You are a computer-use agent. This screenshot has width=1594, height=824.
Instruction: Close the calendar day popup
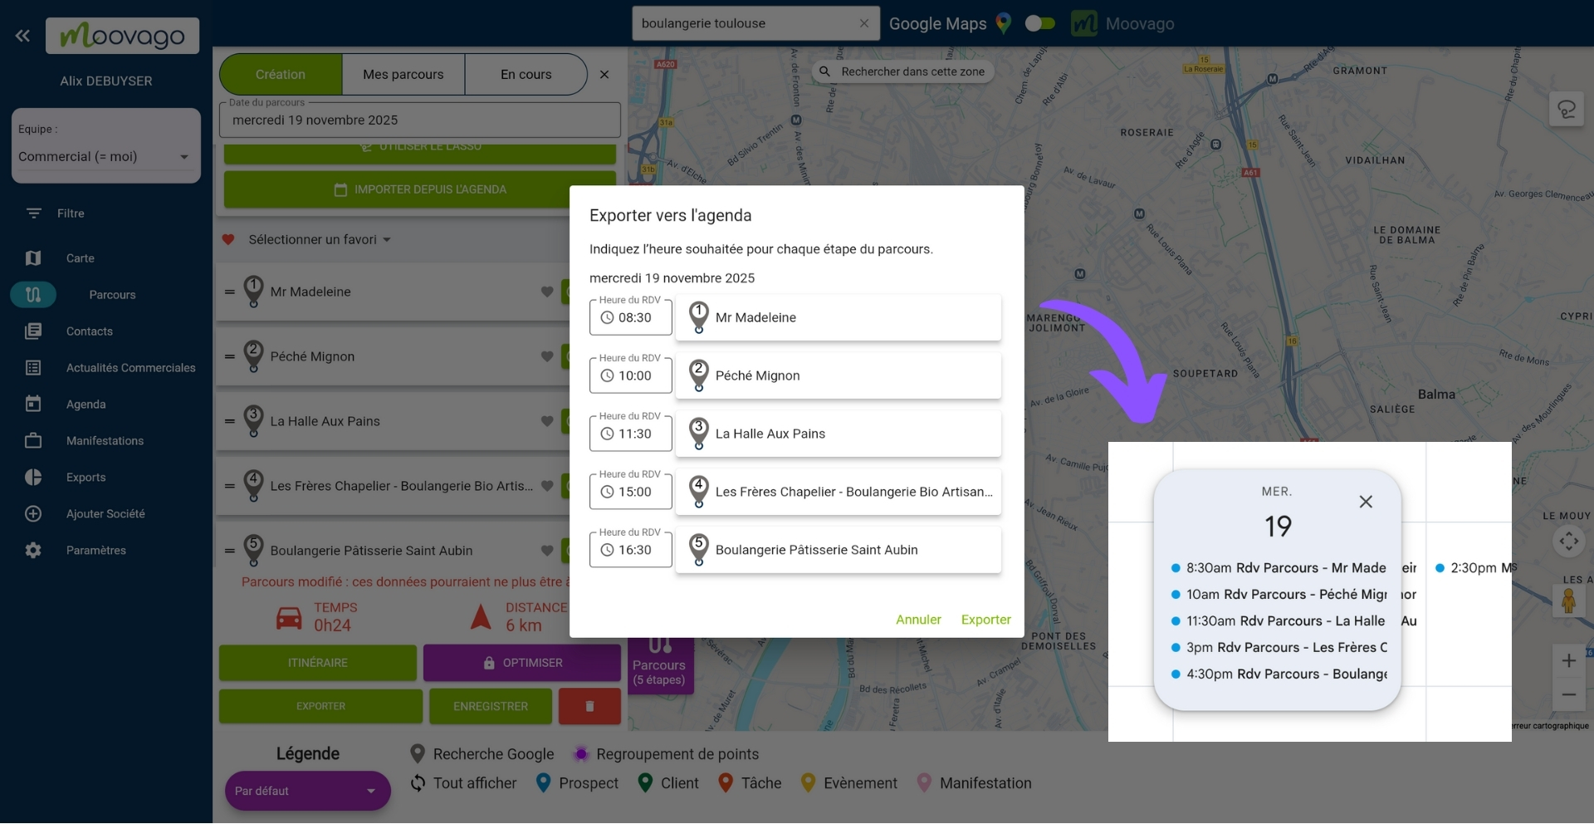[x=1366, y=502]
